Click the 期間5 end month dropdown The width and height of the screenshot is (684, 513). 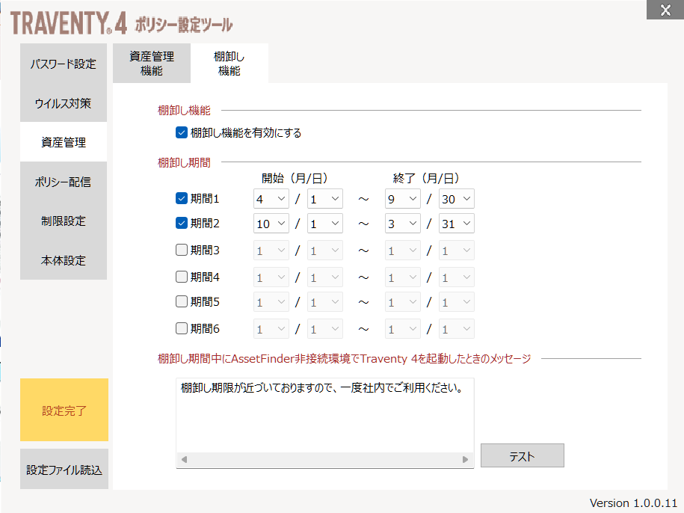click(x=403, y=302)
